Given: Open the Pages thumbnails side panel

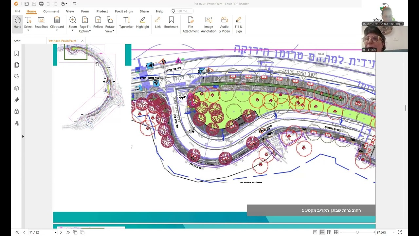Looking at the screenshot, I should pos(17,65).
